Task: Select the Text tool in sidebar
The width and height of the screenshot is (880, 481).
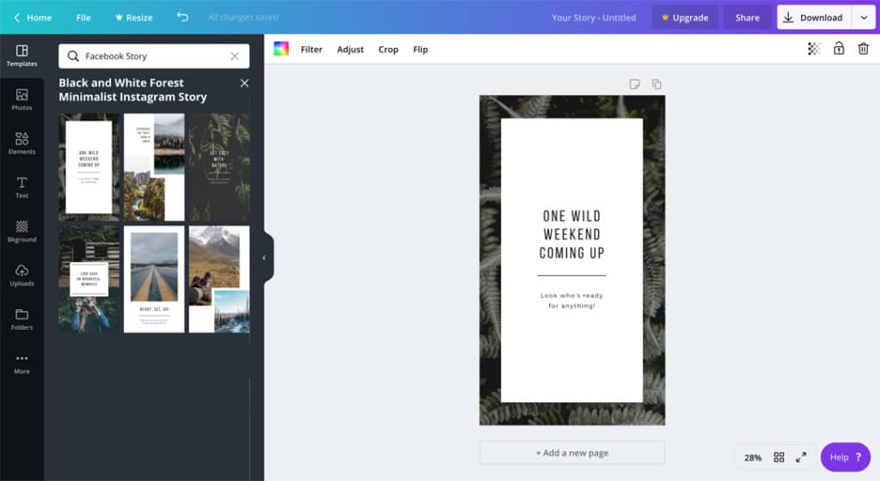Action: 21,187
